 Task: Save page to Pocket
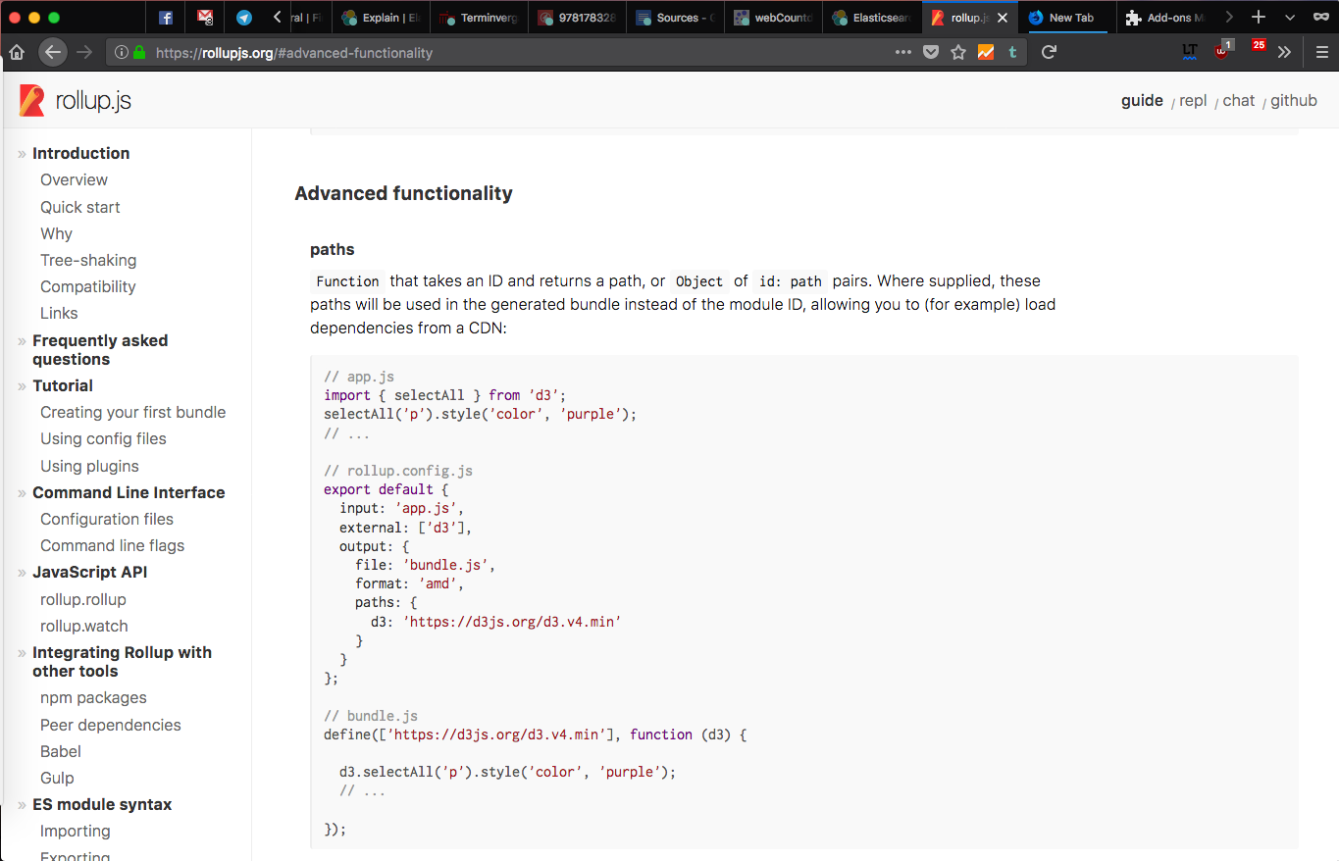(x=931, y=53)
